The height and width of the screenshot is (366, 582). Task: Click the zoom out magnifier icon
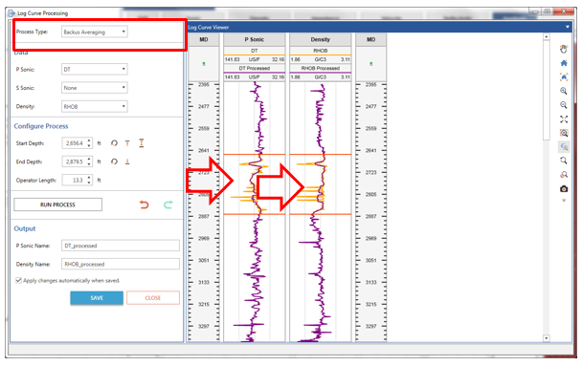564,105
